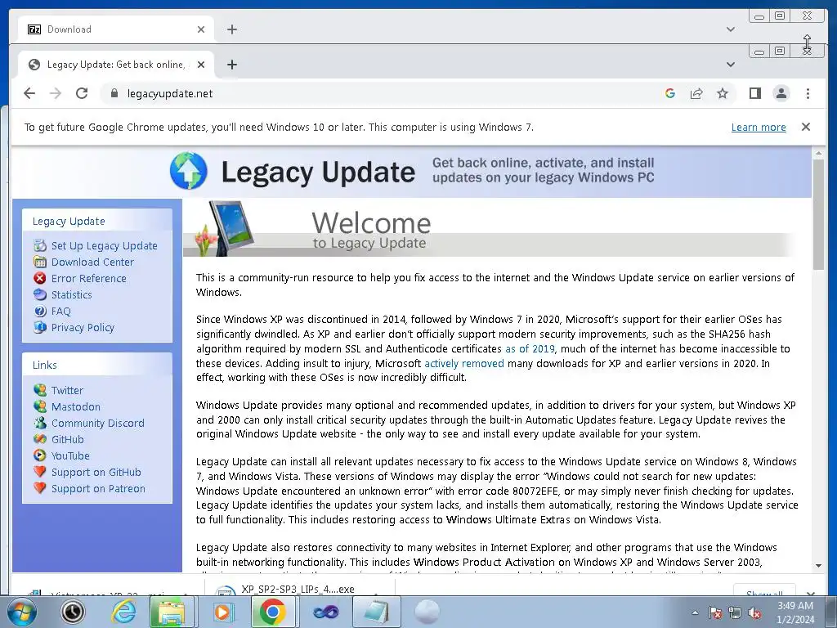
Task: Click the padlock site info icon
Action: tap(114, 93)
